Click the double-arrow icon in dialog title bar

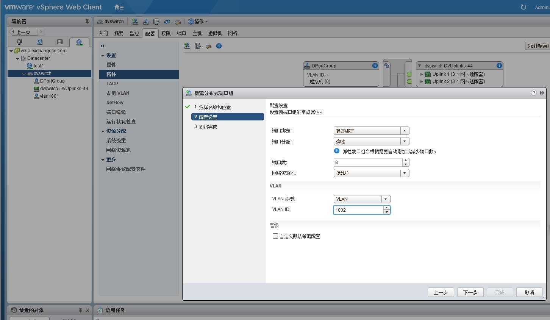pos(542,93)
